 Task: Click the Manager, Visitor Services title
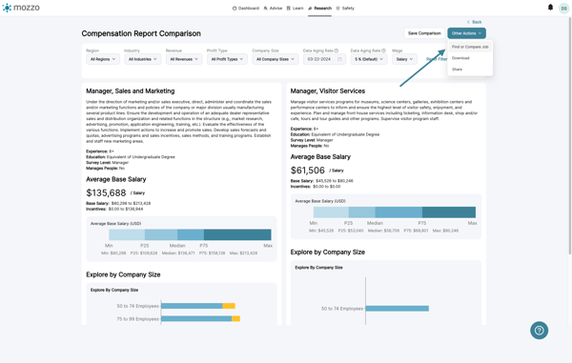(x=328, y=91)
